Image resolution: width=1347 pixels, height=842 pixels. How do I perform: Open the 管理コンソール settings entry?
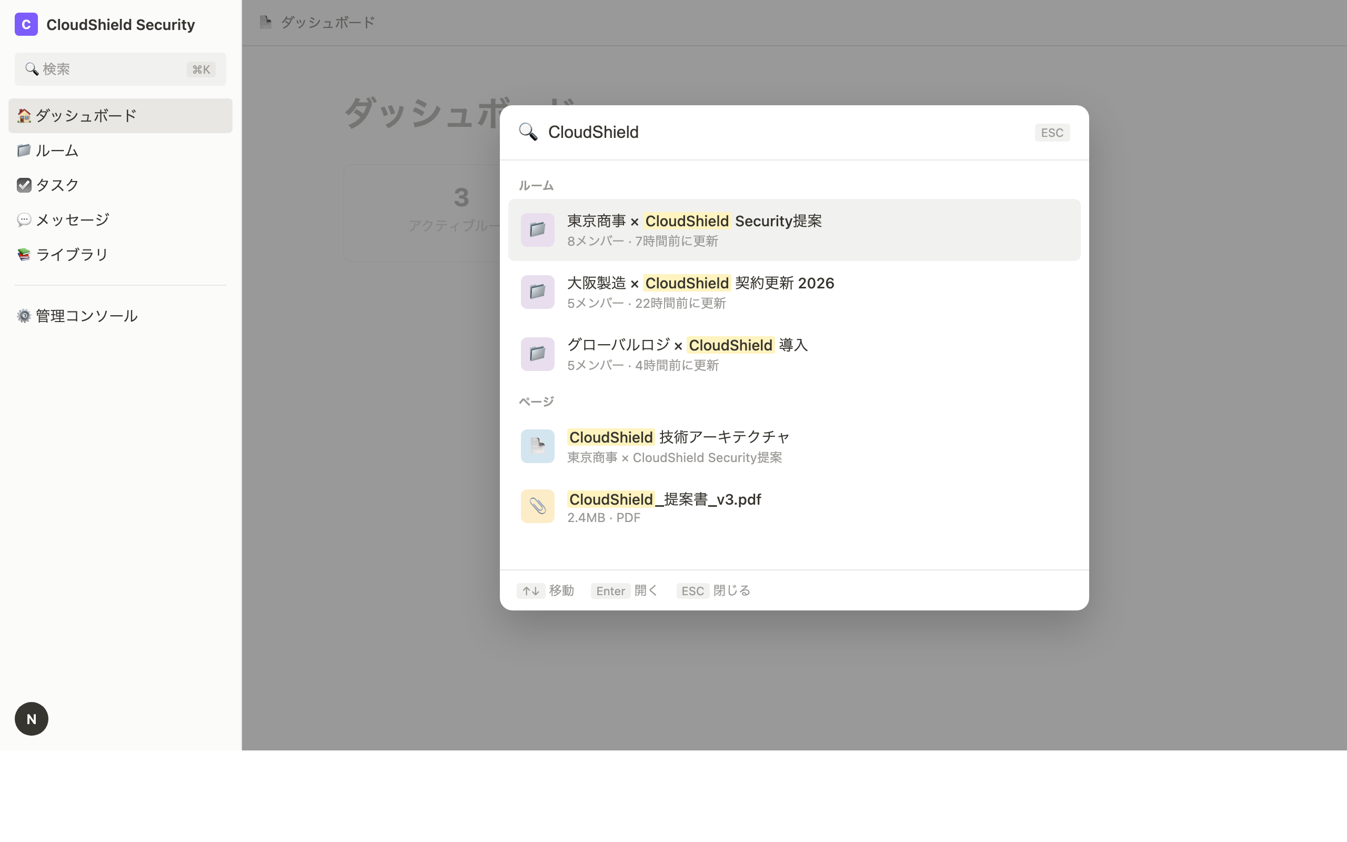point(85,315)
